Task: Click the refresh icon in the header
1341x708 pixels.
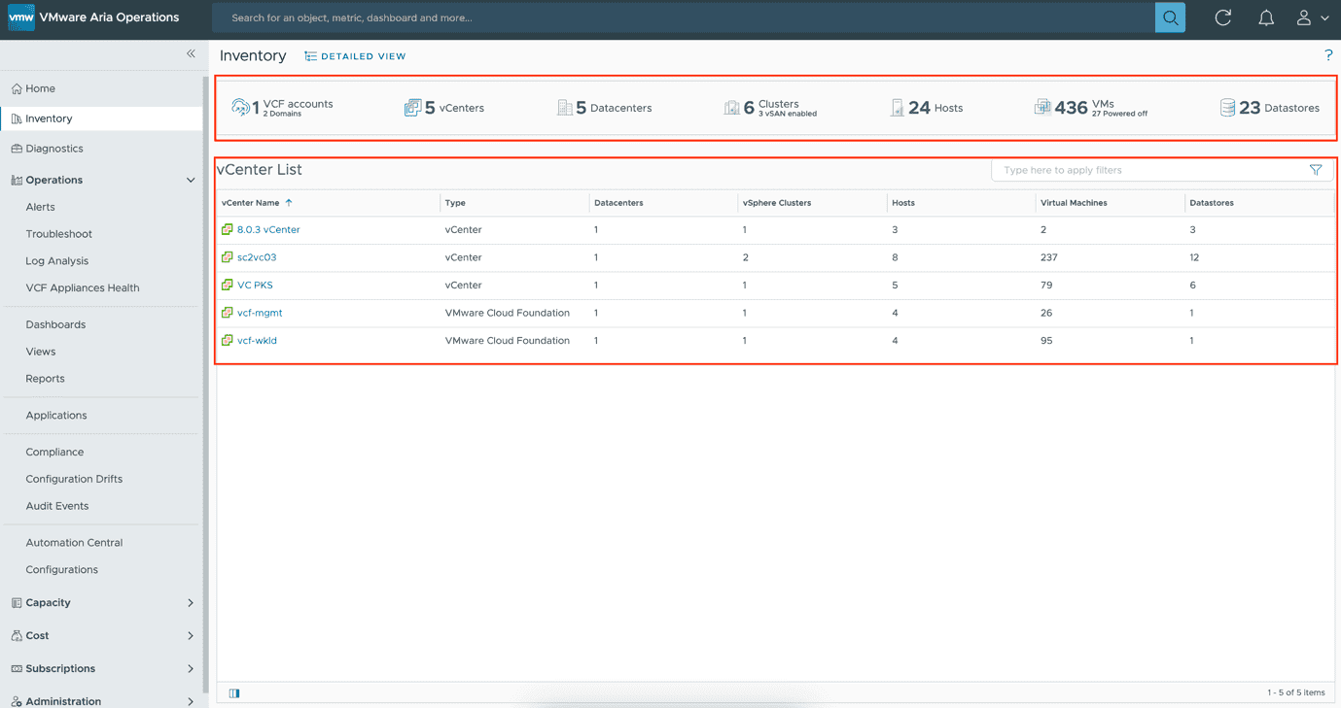Action: pos(1222,17)
